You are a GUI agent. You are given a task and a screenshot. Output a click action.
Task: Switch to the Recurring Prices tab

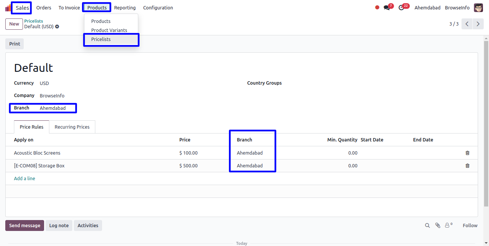(x=72, y=127)
